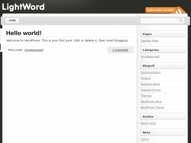
Task: Open the Support Forum blogroll link
Action: [x=151, y=90]
